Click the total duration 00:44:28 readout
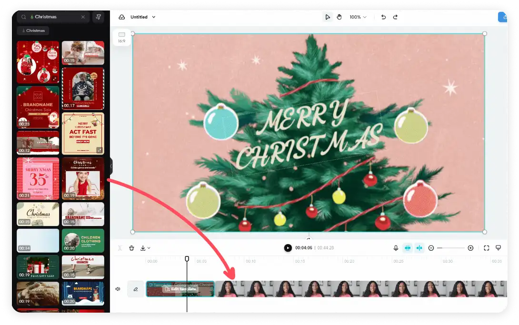 [x=326, y=247]
